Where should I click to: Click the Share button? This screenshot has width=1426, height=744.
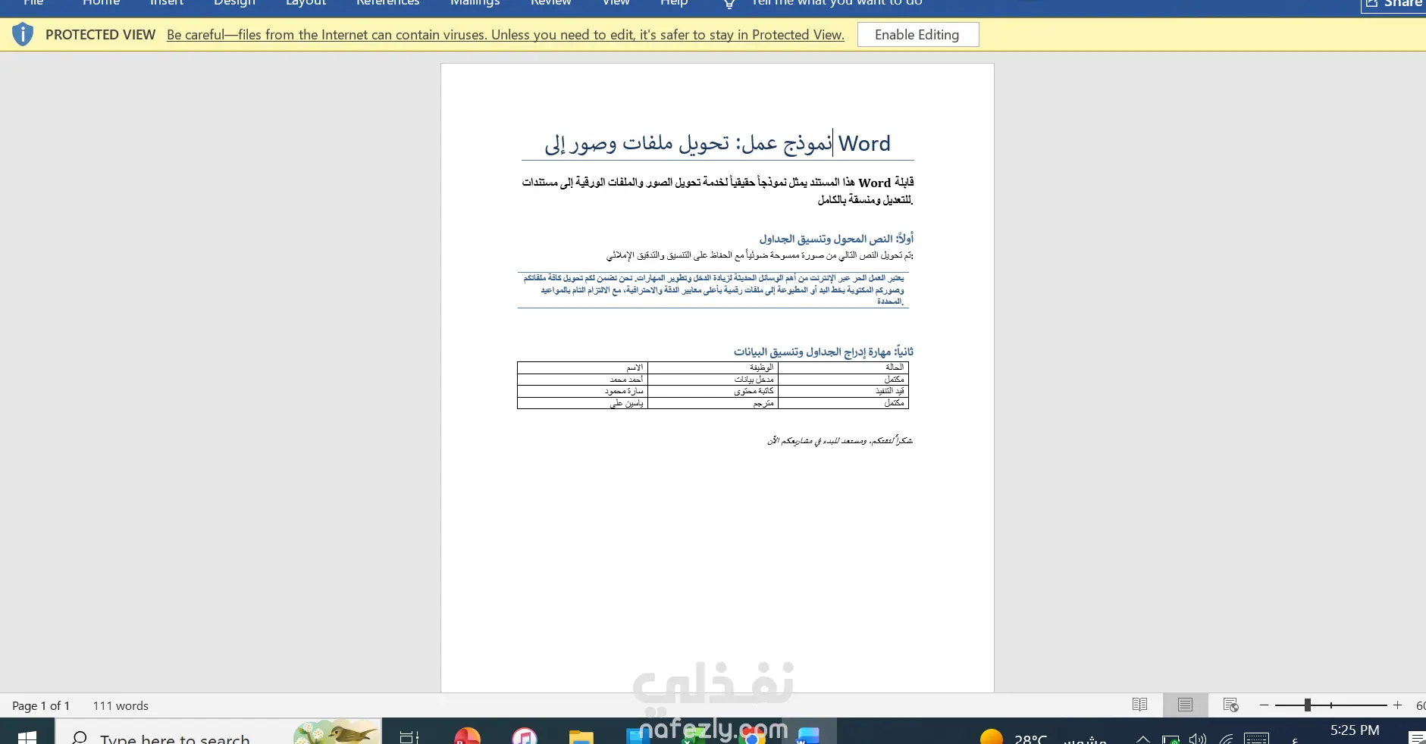pyautogui.click(x=1393, y=5)
